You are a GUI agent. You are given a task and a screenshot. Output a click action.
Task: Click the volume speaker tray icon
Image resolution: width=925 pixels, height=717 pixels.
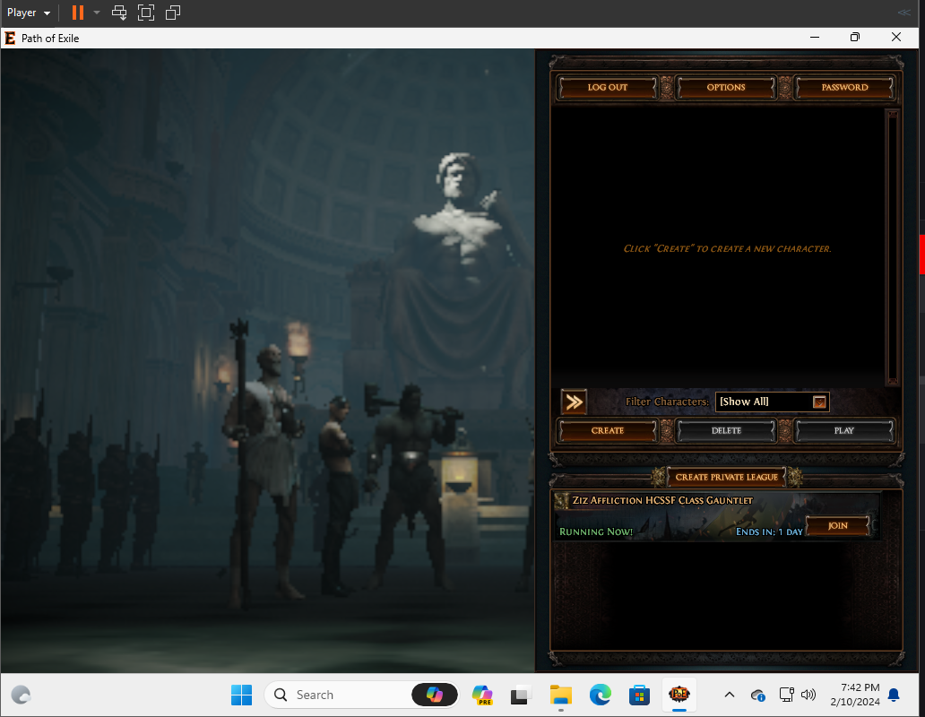[808, 695]
